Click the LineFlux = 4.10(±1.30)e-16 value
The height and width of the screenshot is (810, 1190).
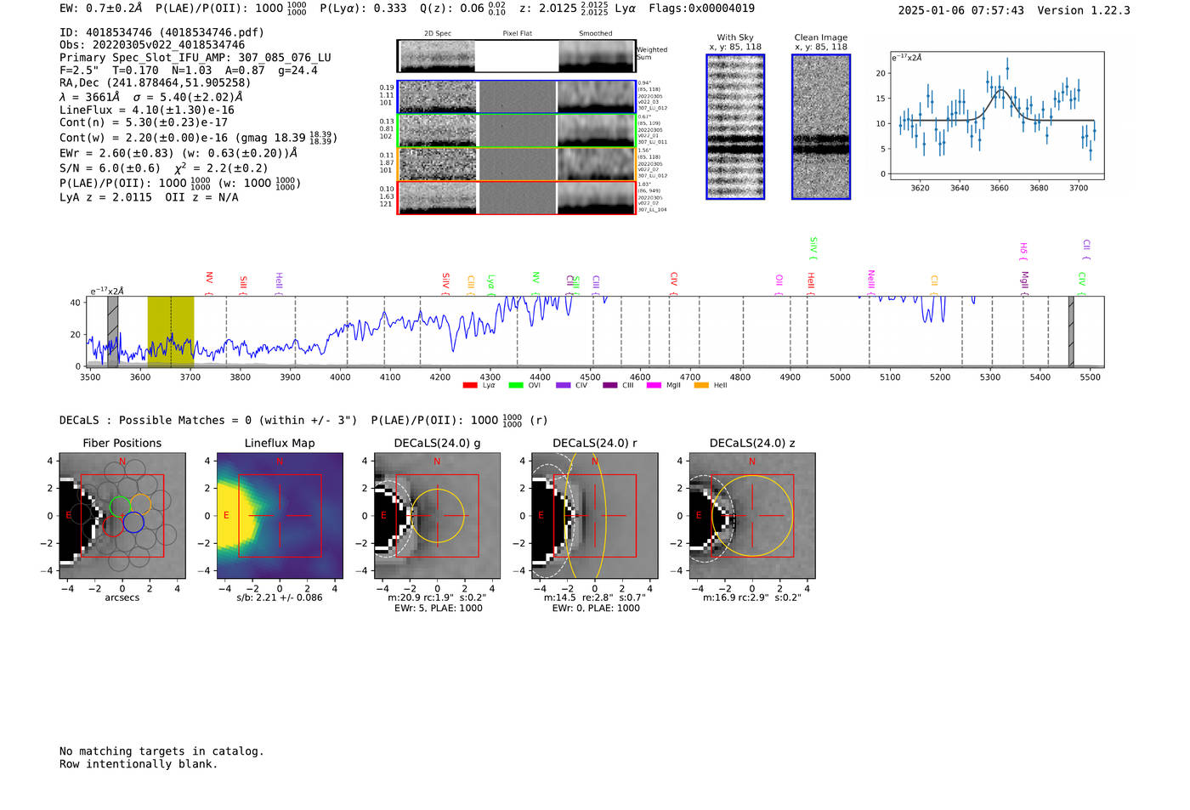click(147, 110)
